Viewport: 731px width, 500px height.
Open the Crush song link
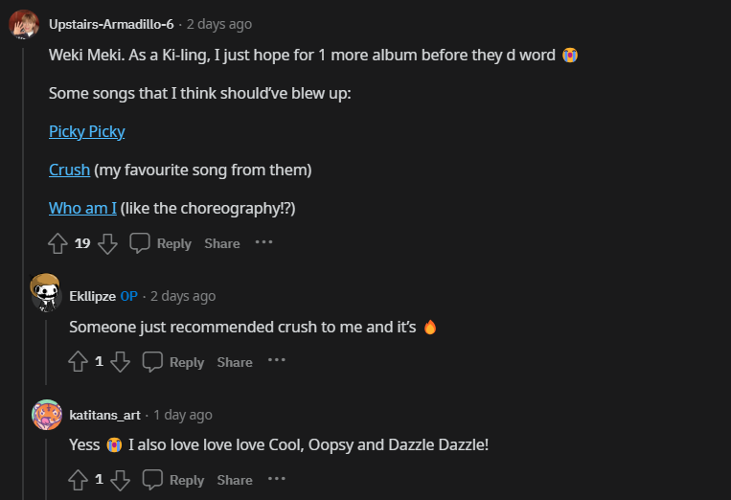point(69,170)
